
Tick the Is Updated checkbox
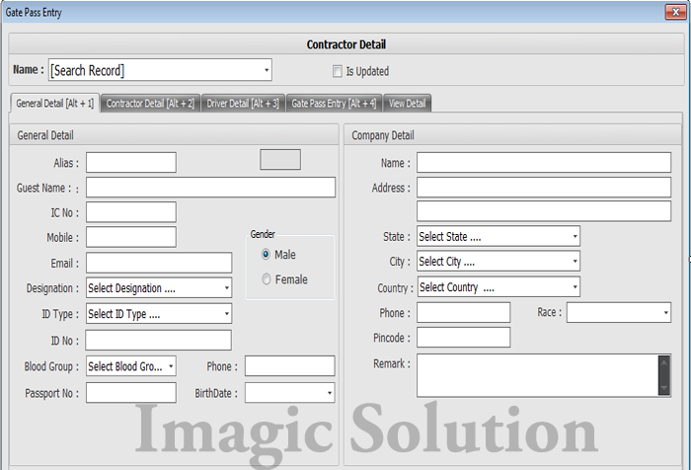pyautogui.click(x=338, y=71)
